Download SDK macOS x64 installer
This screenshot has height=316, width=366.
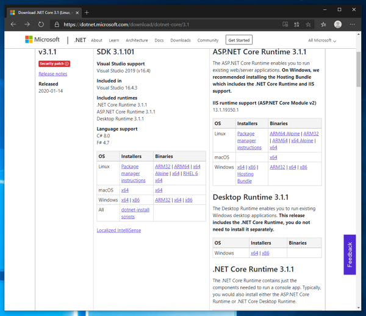[x=125, y=190]
